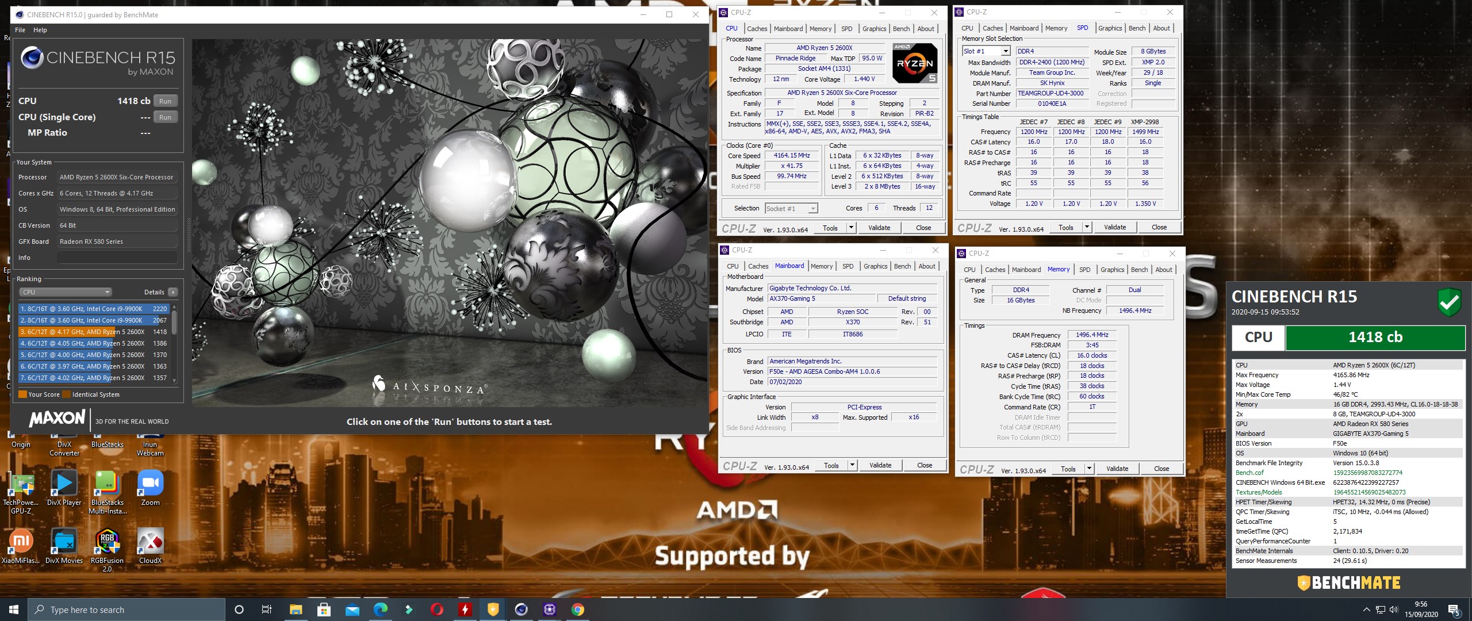The height and width of the screenshot is (621, 1472).
Task: Open Tools dropdown arrow in CPU-Z Mainboard window
Action: (852, 465)
